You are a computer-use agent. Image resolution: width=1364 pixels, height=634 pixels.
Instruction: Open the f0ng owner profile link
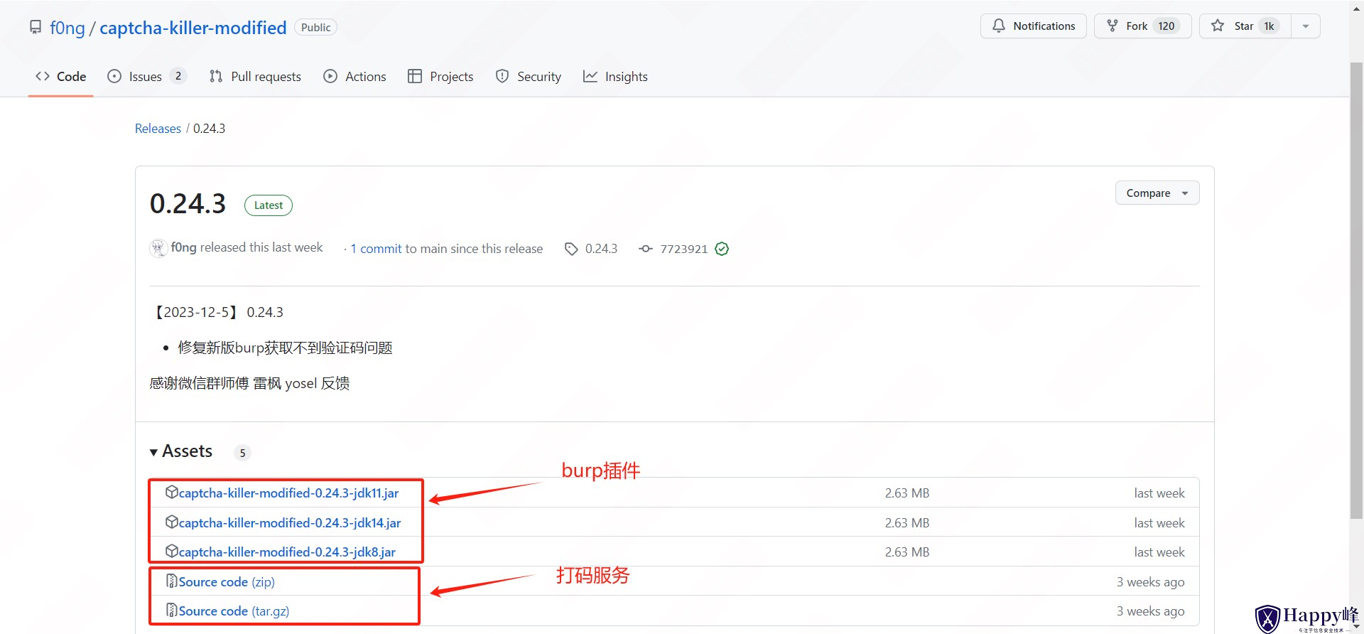pyautogui.click(x=67, y=28)
